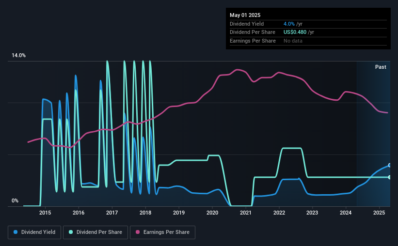Click the 0% y-axis label
This screenshot has width=398, height=246.
pos(15,200)
